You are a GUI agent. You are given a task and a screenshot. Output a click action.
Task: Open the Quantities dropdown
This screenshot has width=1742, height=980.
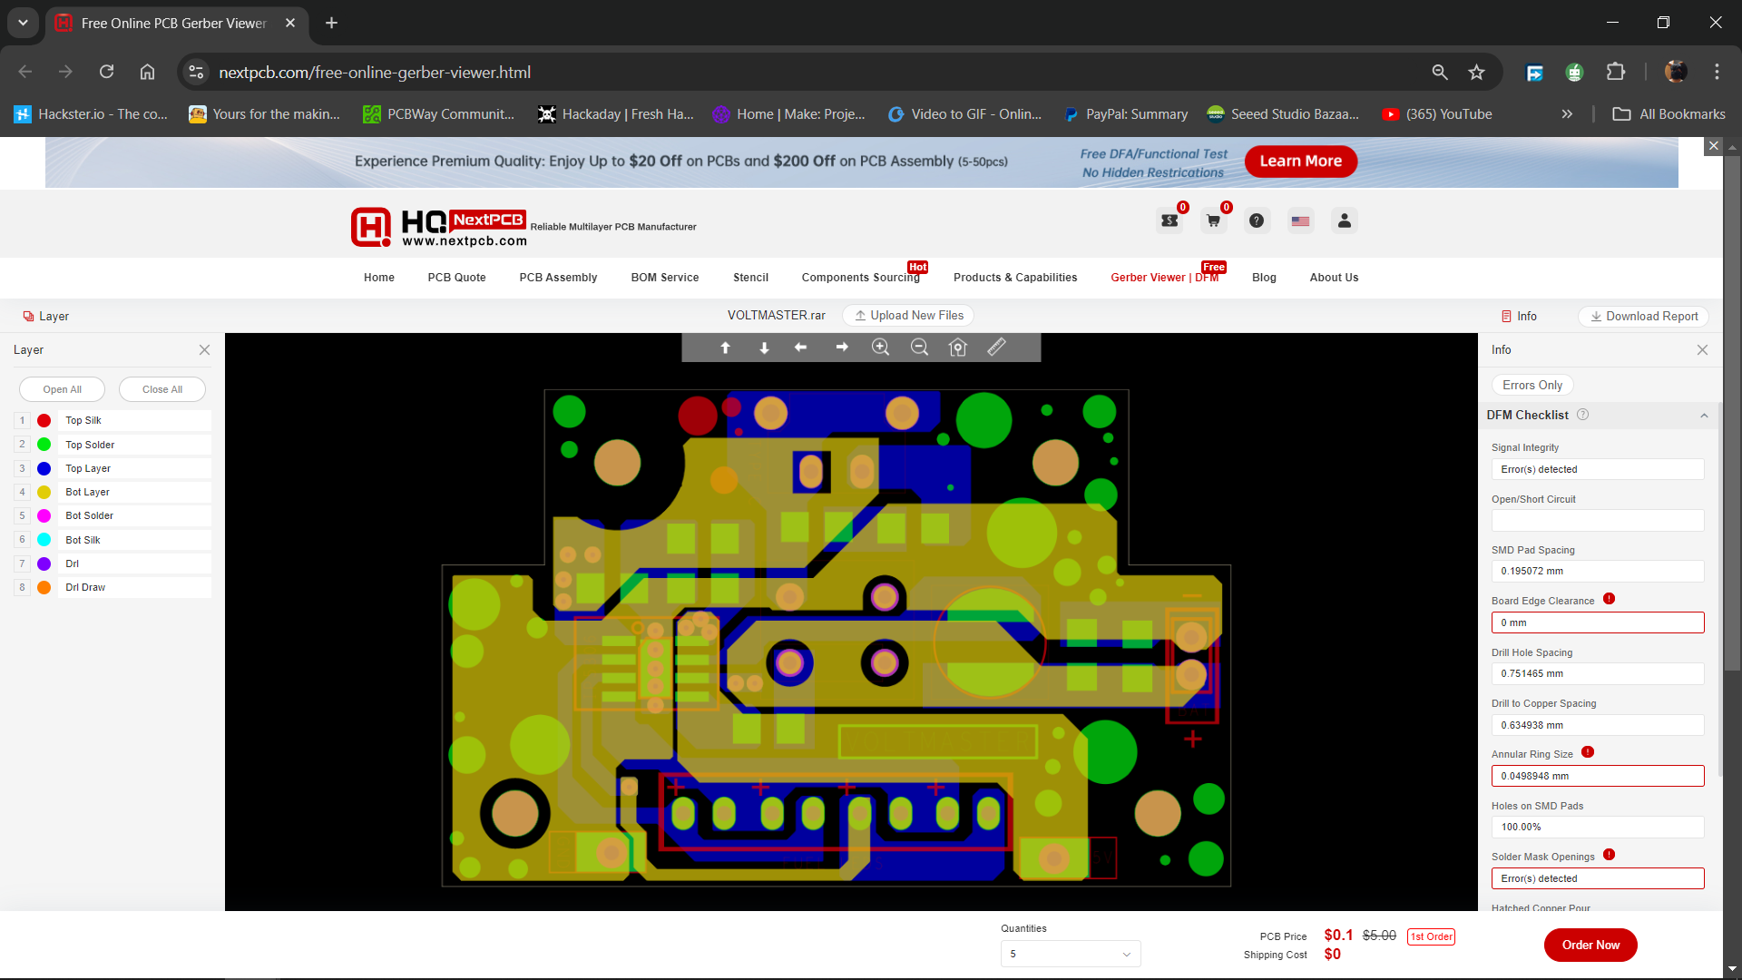tap(1070, 954)
